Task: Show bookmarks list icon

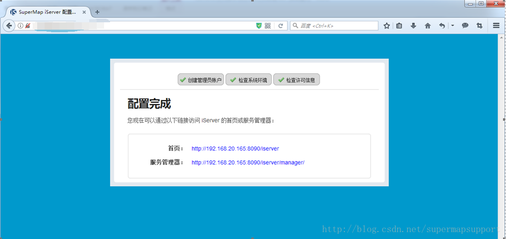Action: click(399, 26)
